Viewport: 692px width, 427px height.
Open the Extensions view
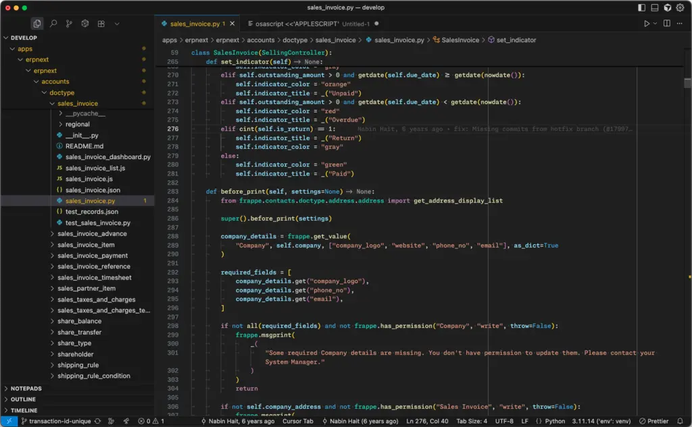tap(101, 22)
